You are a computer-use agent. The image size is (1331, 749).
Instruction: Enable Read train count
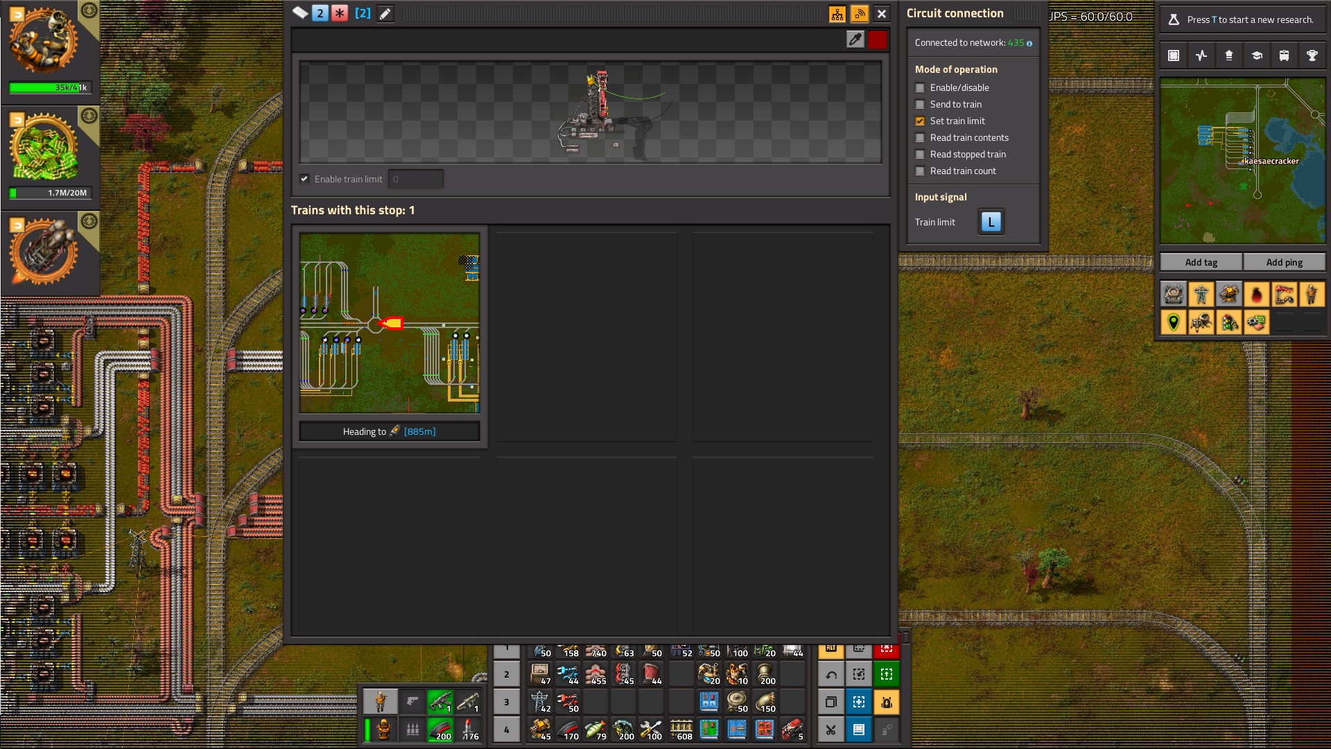tap(920, 171)
